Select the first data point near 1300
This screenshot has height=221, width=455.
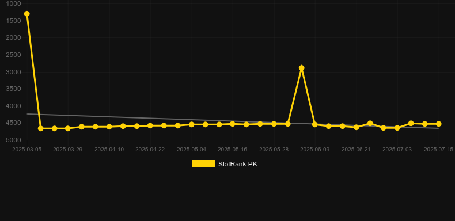pyautogui.click(x=26, y=14)
